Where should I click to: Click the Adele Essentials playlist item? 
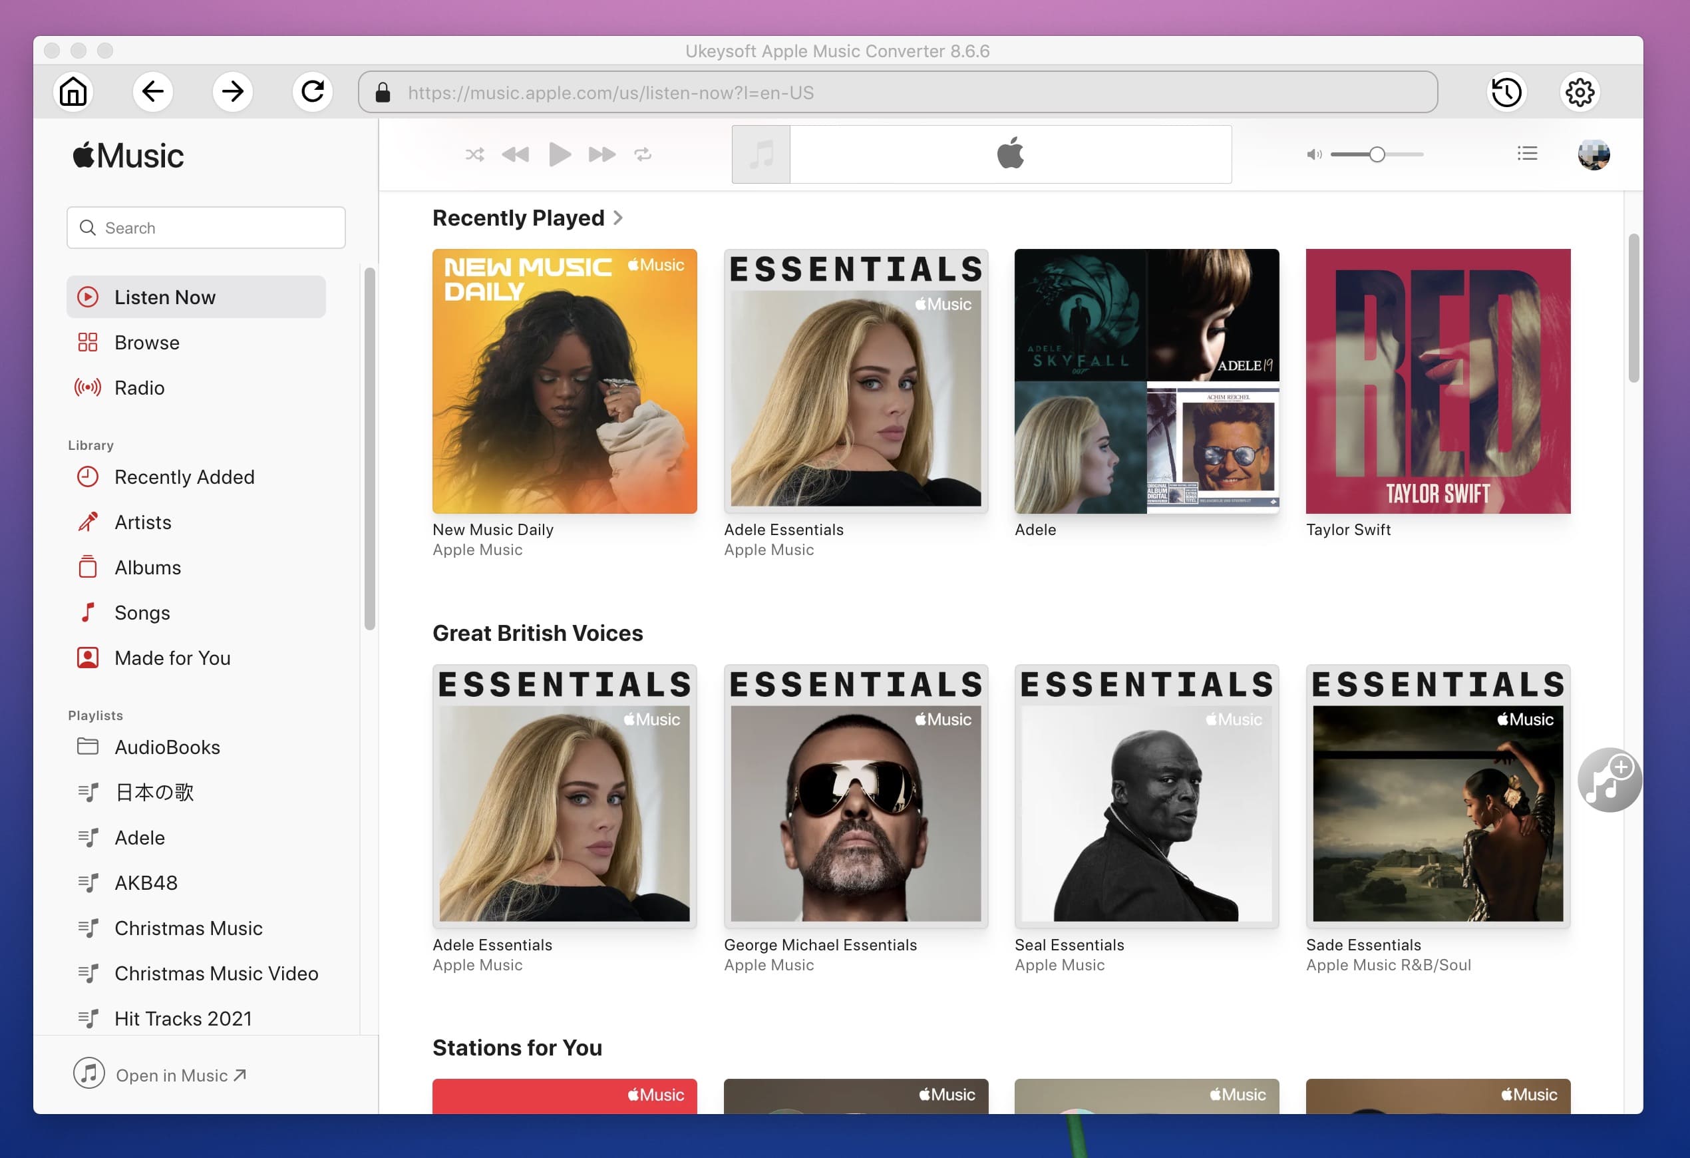(855, 380)
